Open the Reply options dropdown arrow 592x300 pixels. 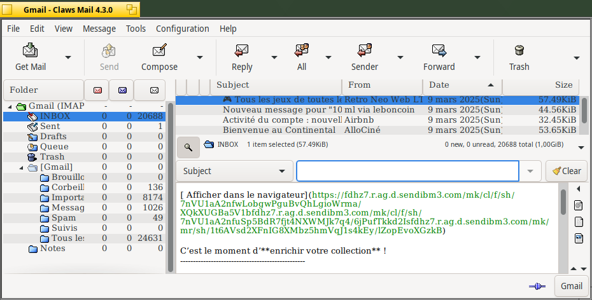coord(274,57)
